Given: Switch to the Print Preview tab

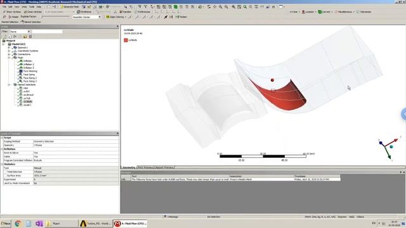Looking at the screenshot, I should coord(145,167).
